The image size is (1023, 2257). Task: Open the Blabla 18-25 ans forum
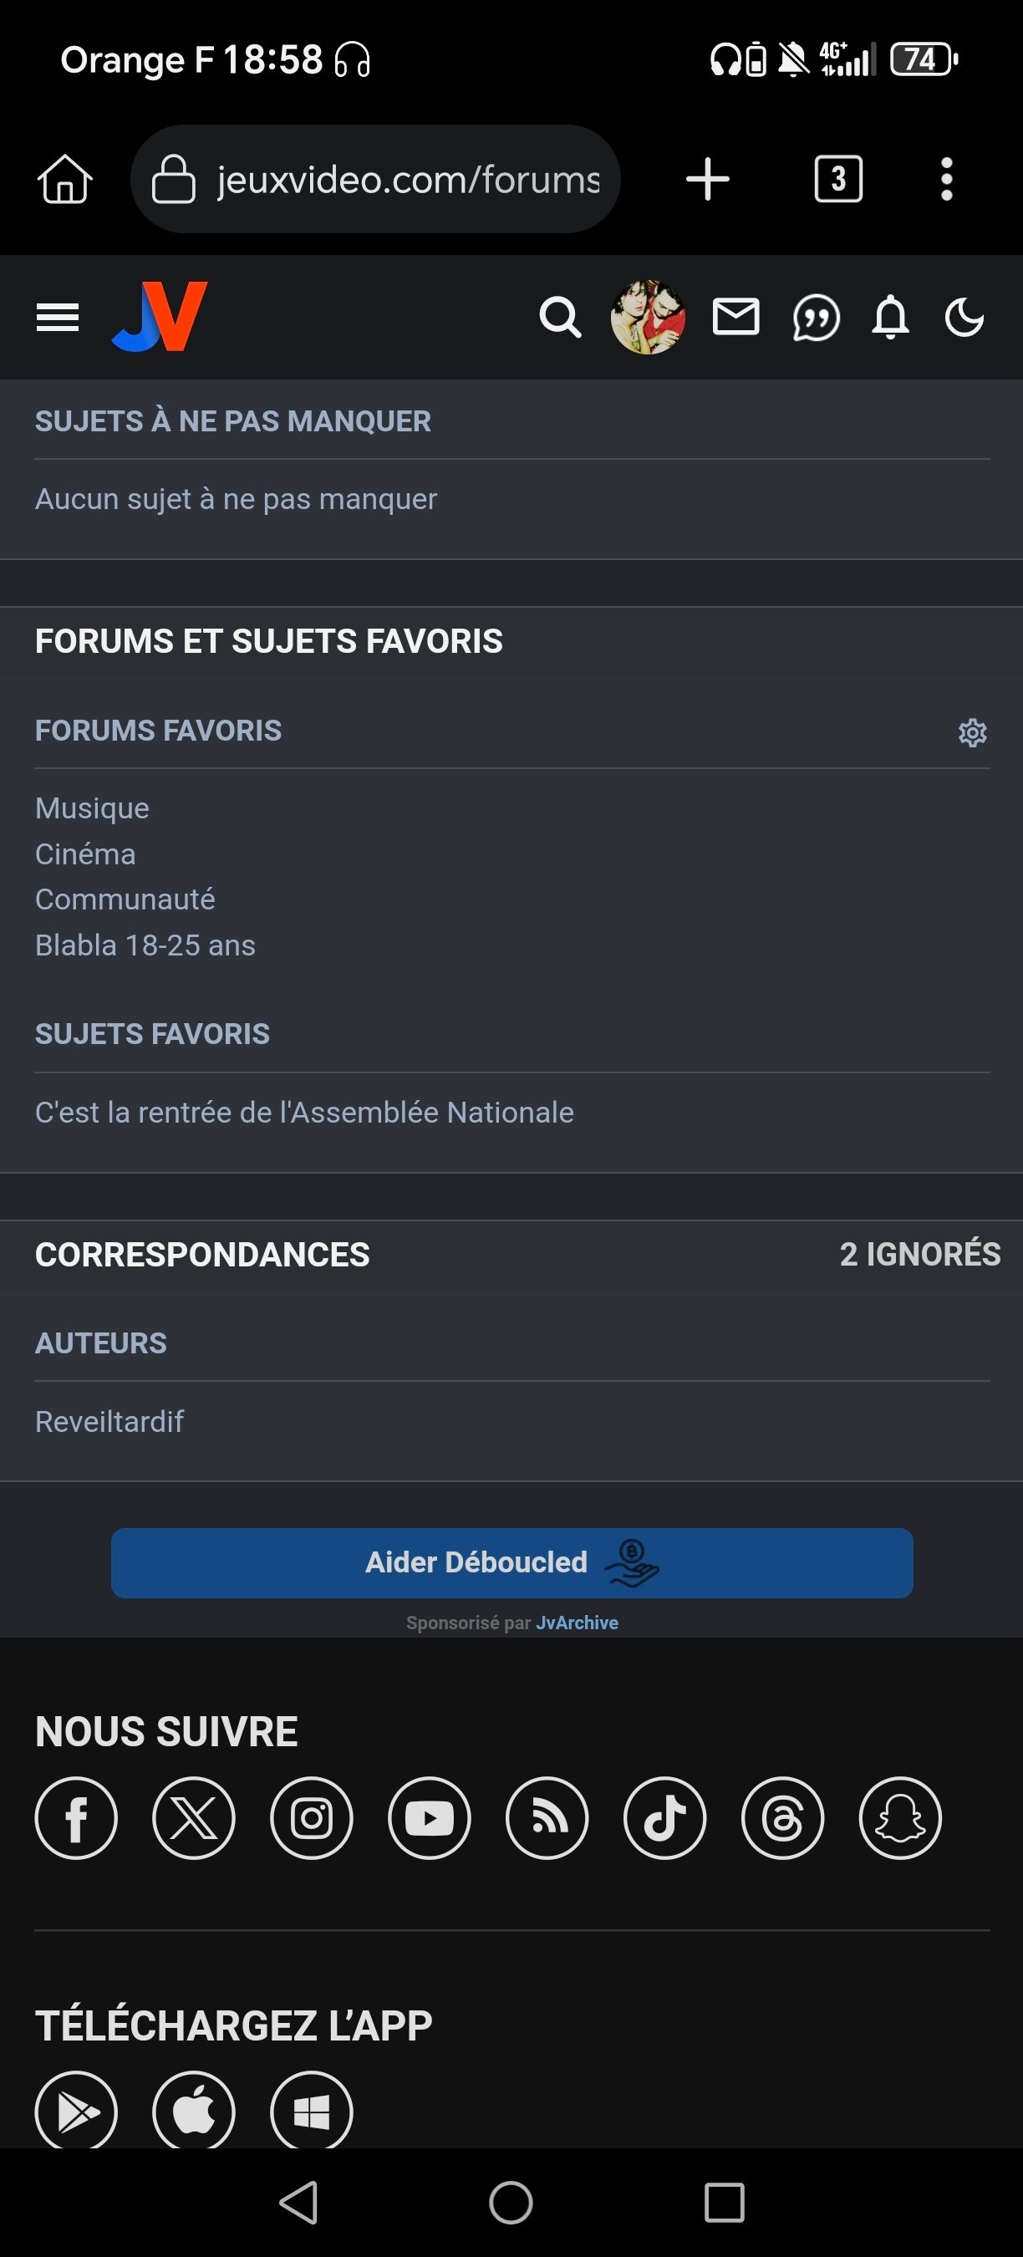pos(145,945)
